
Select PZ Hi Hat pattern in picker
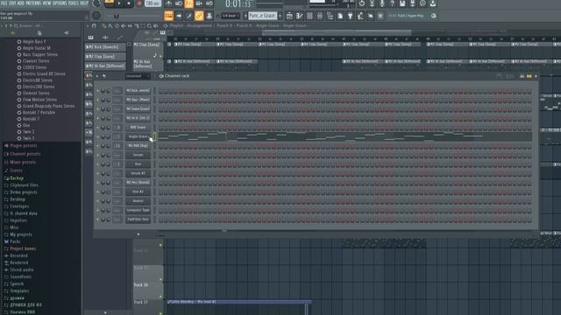click(105, 66)
